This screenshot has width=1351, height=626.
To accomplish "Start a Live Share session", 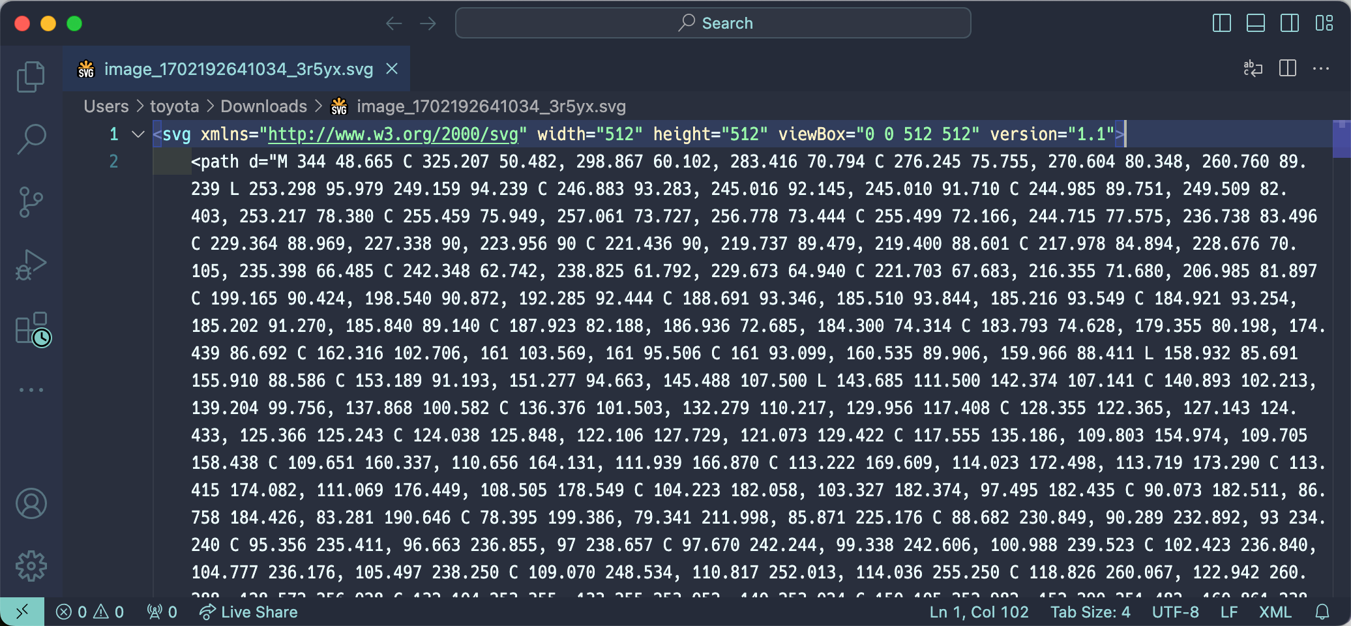I will pos(248,612).
